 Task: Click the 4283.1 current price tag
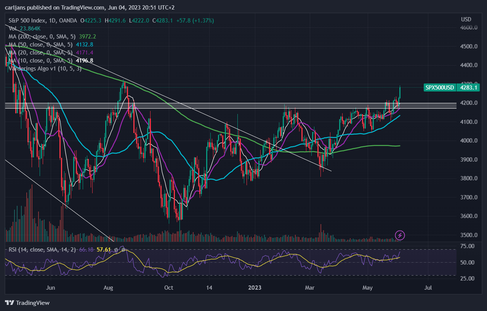pos(469,87)
